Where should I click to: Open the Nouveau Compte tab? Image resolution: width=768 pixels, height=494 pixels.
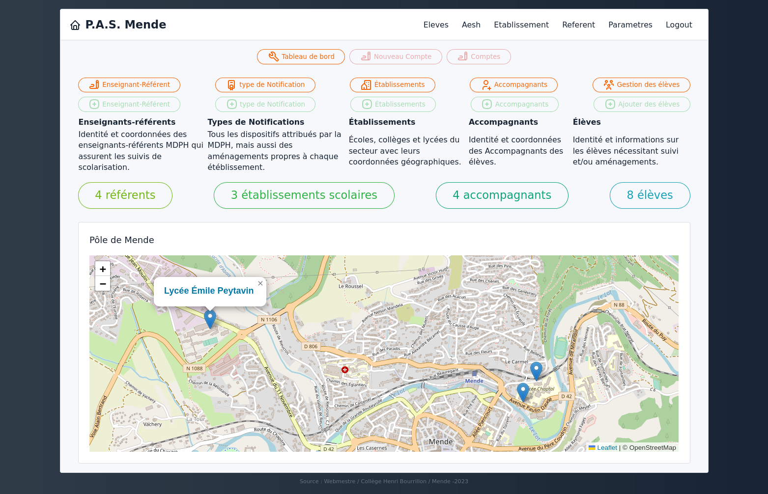396,57
